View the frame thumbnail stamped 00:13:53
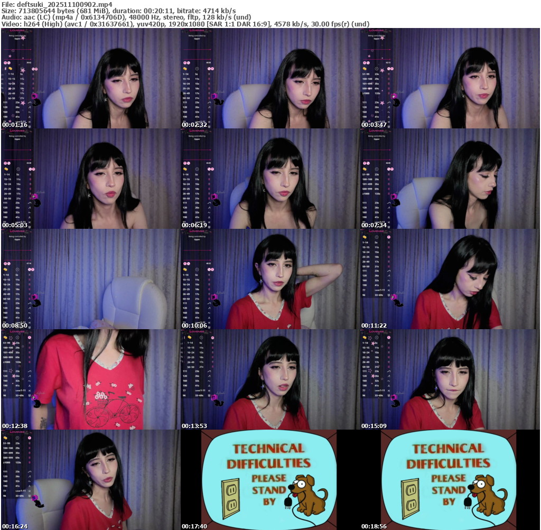This screenshot has height=530, width=541. (x=270, y=379)
